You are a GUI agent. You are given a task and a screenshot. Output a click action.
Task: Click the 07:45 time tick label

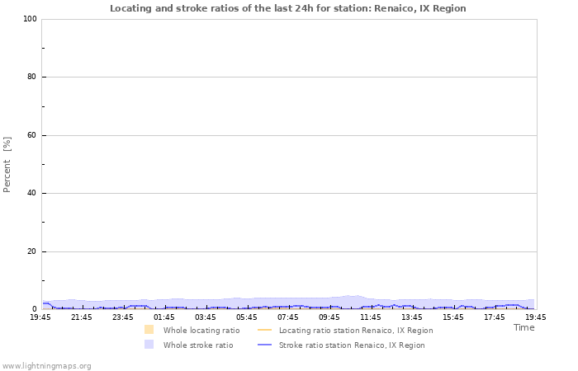(288, 317)
